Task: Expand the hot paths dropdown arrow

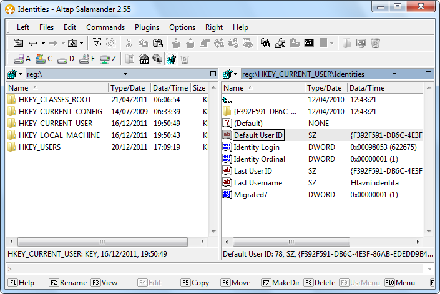Action: pyautogui.click(x=81, y=43)
